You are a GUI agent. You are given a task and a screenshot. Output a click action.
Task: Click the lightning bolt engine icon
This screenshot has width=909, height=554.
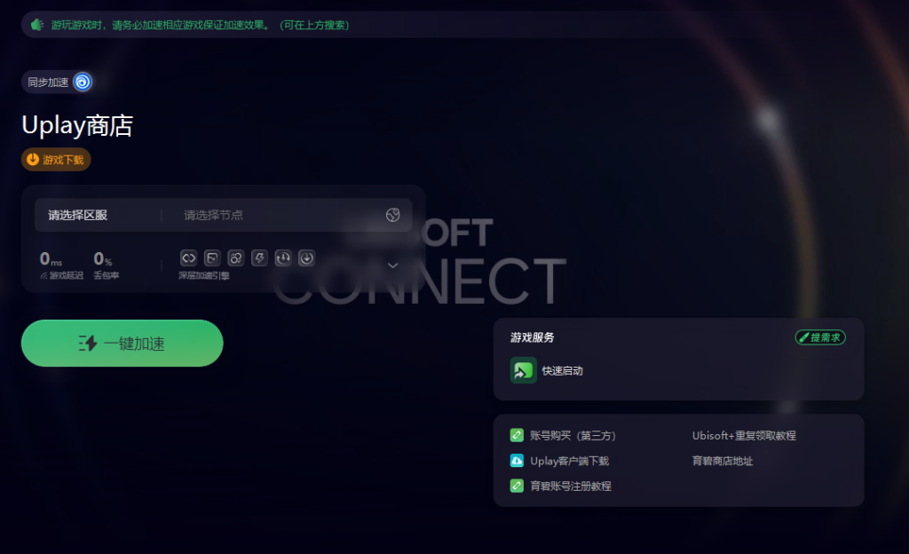(260, 257)
